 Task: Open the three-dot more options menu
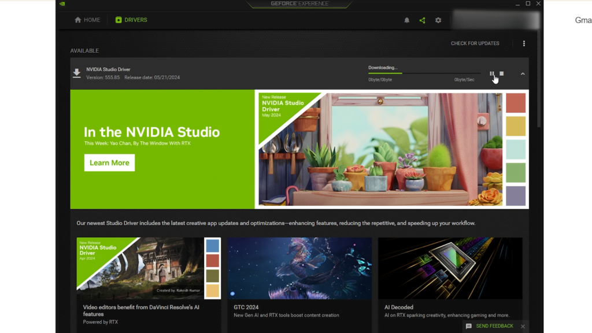524,43
